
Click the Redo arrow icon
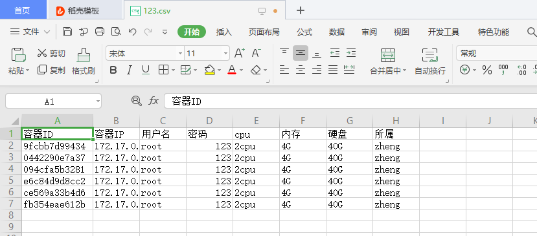coord(148,32)
